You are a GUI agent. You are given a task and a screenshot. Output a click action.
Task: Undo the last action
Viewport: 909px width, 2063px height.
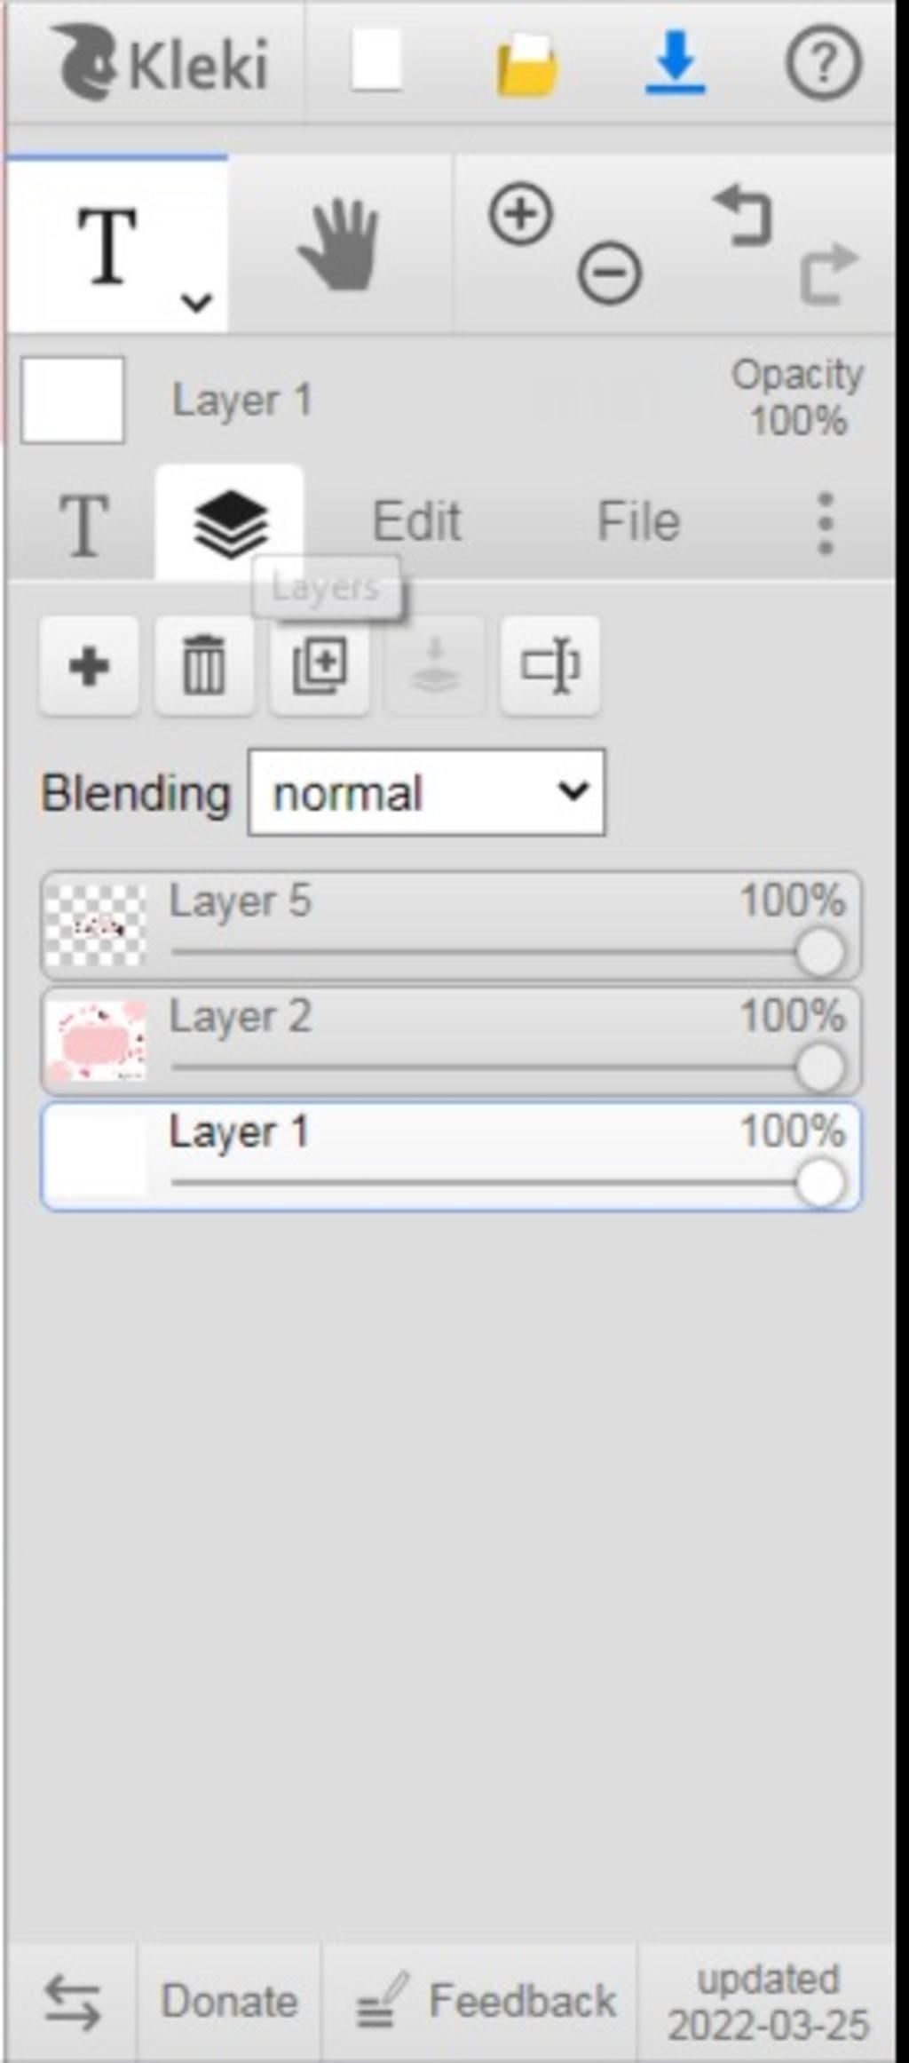coord(744,214)
